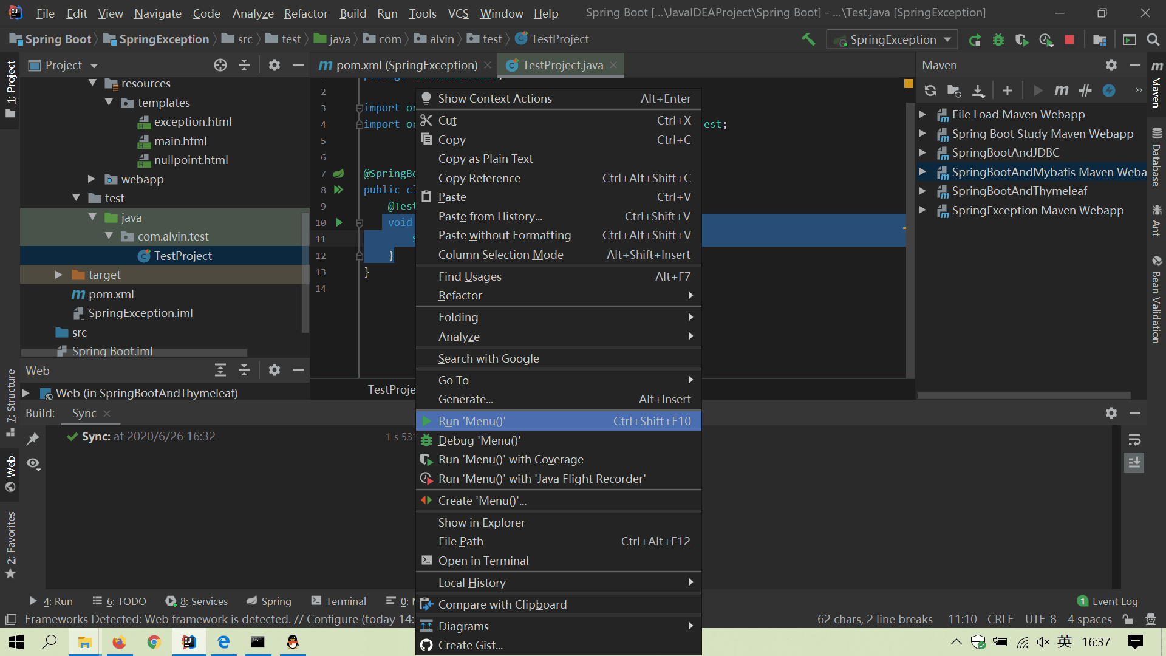Switch to pom.xml (SpringException) editor tab
The width and height of the screenshot is (1166, 656).
406,65
